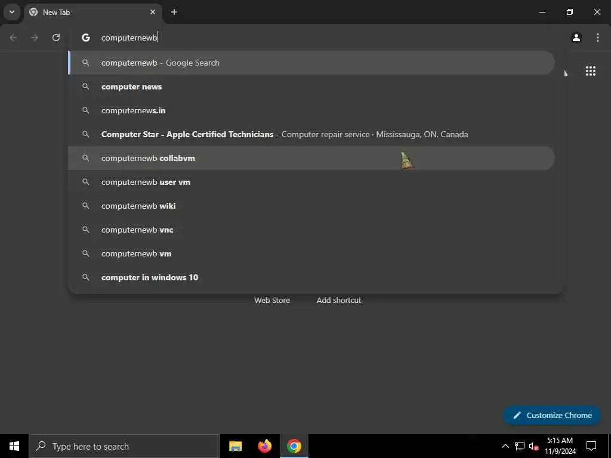The image size is (611, 458).
Task: Click the Google G icon in address bar
Action: tap(86, 38)
